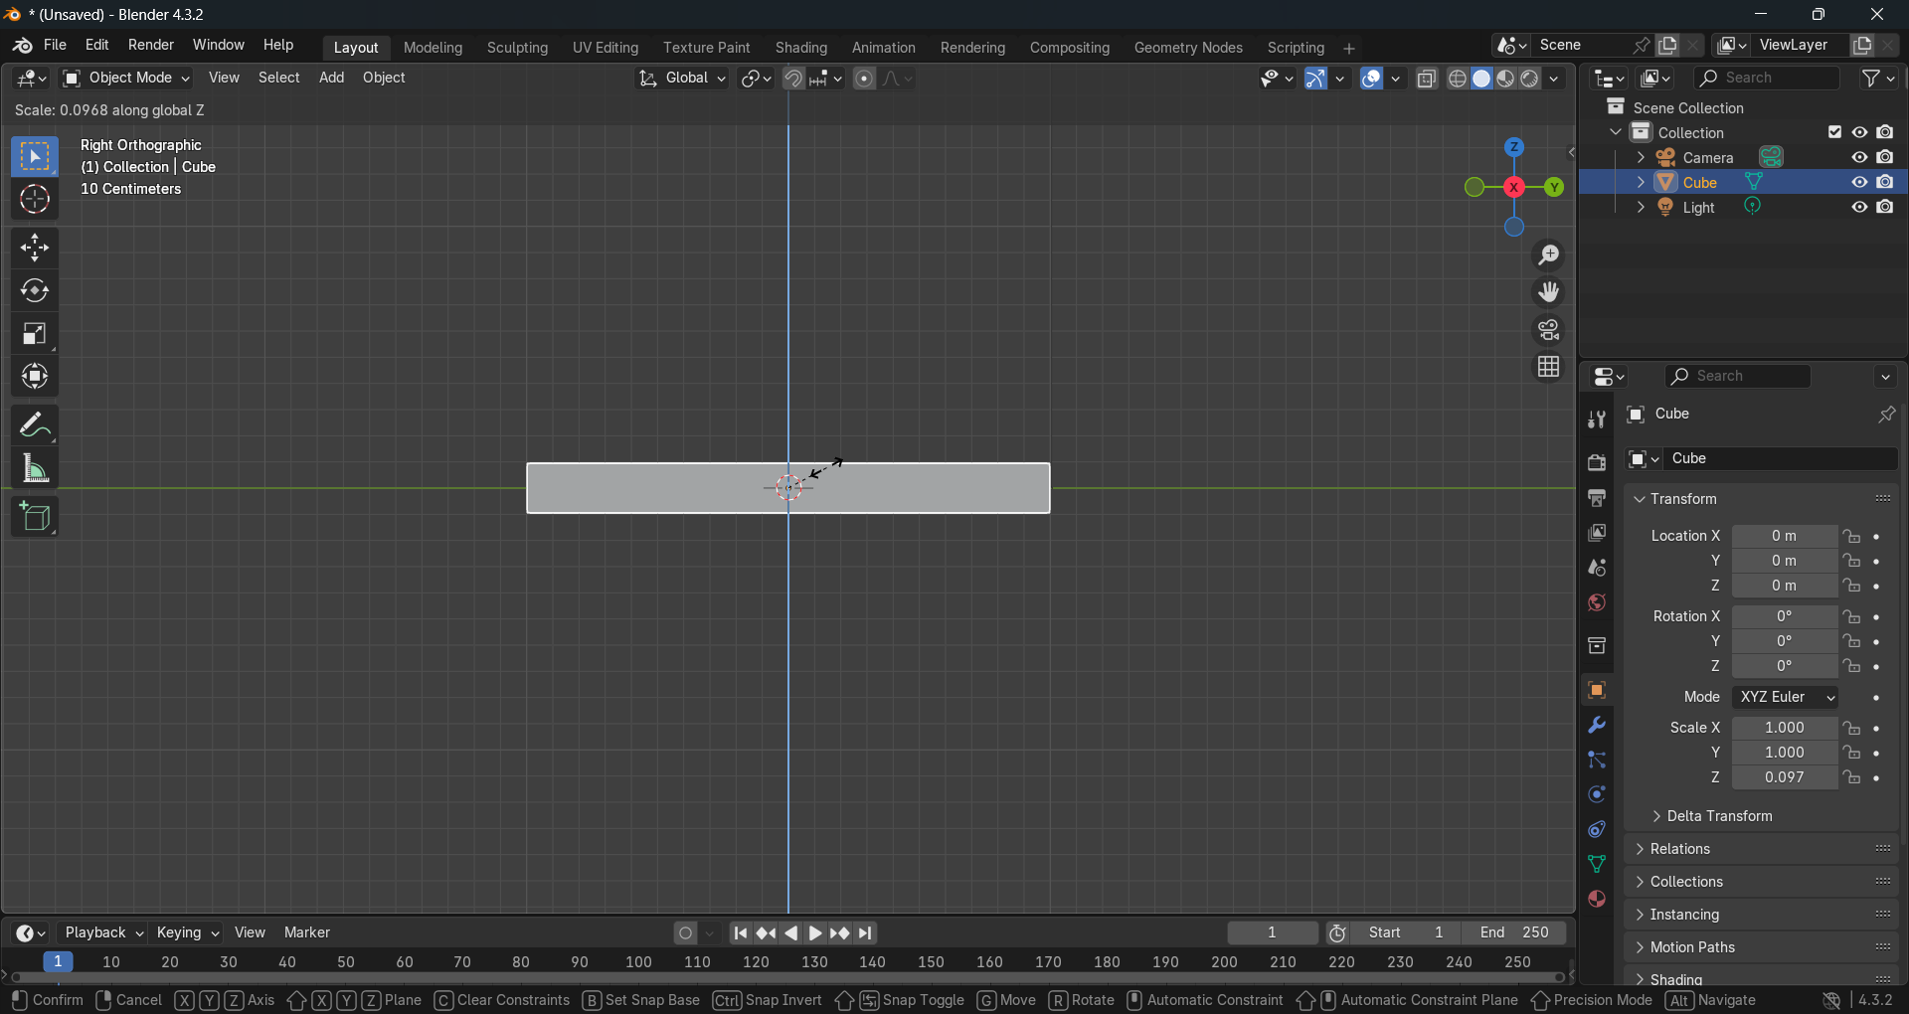Image resolution: width=1909 pixels, height=1014 pixels.
Task: Open the Rotation Mode XYZ Euler dropdown
Action: tap(1785, 697)
